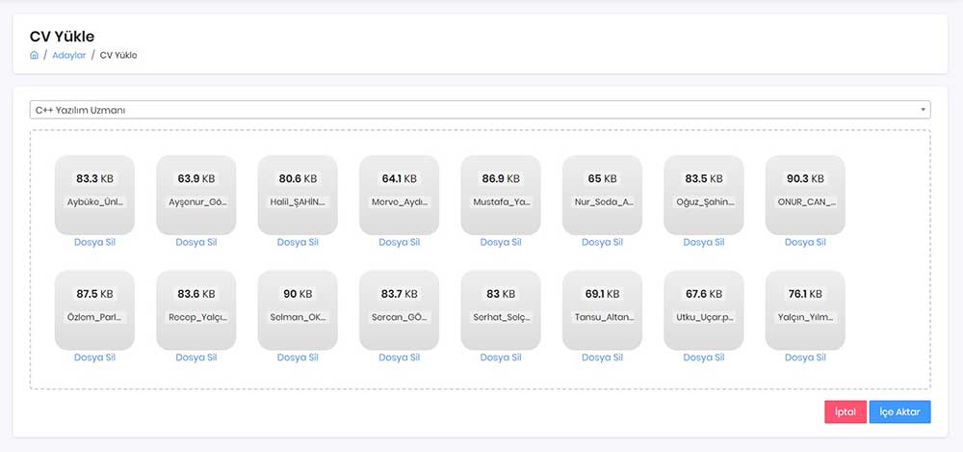Viewport: 963px width, 452px height.
Task: Select the Nur_Seda_A file thumbnail
Action: pyautogui.click(x=602, y=195)
